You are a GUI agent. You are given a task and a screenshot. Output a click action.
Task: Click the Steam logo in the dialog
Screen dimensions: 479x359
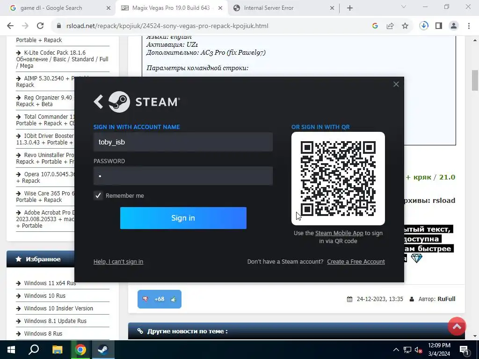click(144, 101)
